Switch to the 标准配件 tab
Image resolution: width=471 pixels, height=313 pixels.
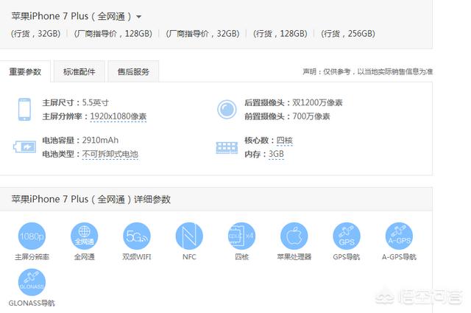coord(79,71)
